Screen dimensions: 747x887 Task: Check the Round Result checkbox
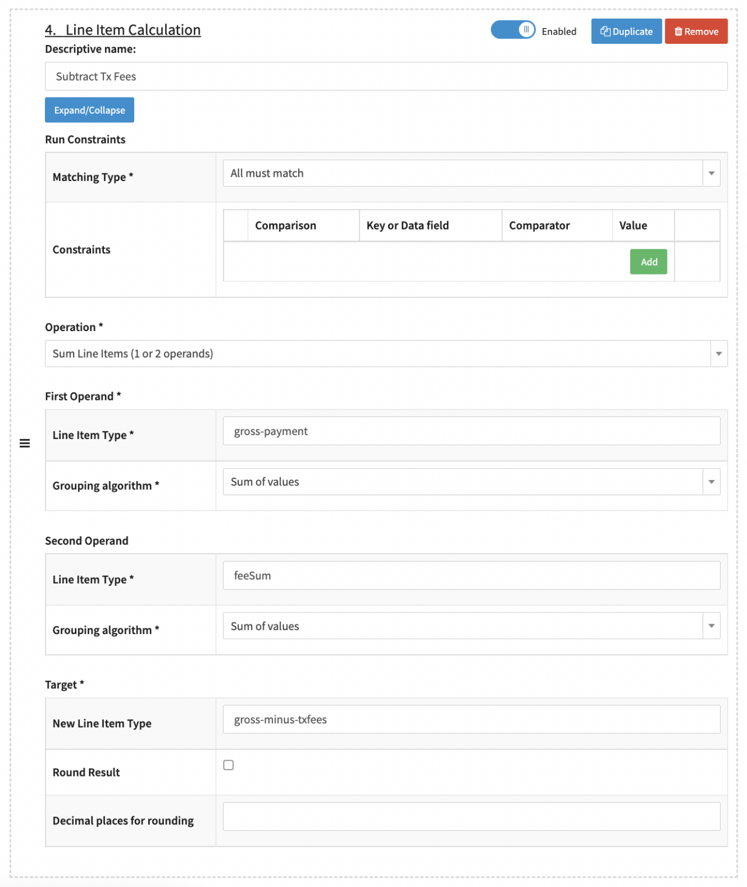[229, 765]
